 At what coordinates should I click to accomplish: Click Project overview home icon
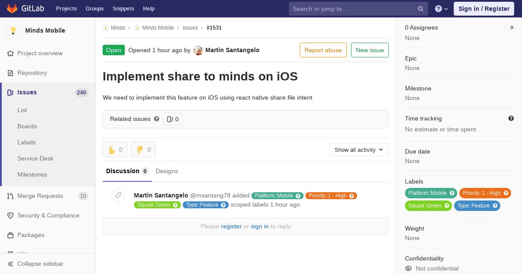(x=10, y=53)
